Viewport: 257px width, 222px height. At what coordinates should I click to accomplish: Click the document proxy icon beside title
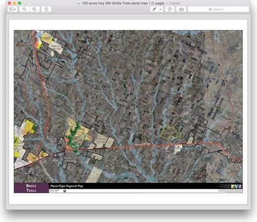[x=79, y=3]
